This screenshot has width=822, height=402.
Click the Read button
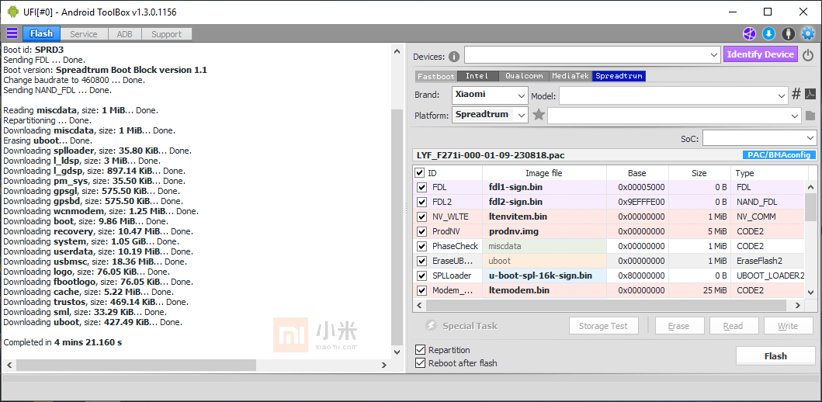click(x=733, y=326)
